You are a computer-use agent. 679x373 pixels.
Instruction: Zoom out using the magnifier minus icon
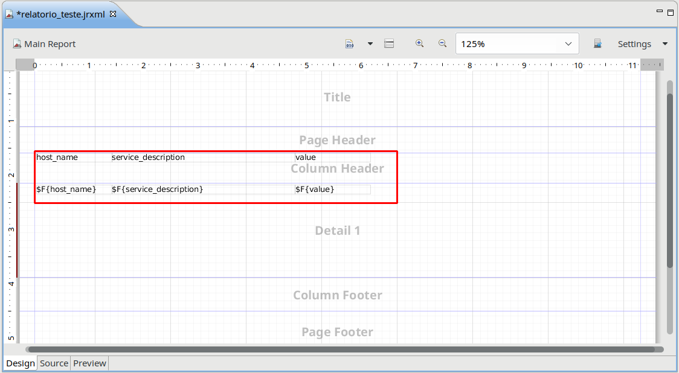[442, 43]
